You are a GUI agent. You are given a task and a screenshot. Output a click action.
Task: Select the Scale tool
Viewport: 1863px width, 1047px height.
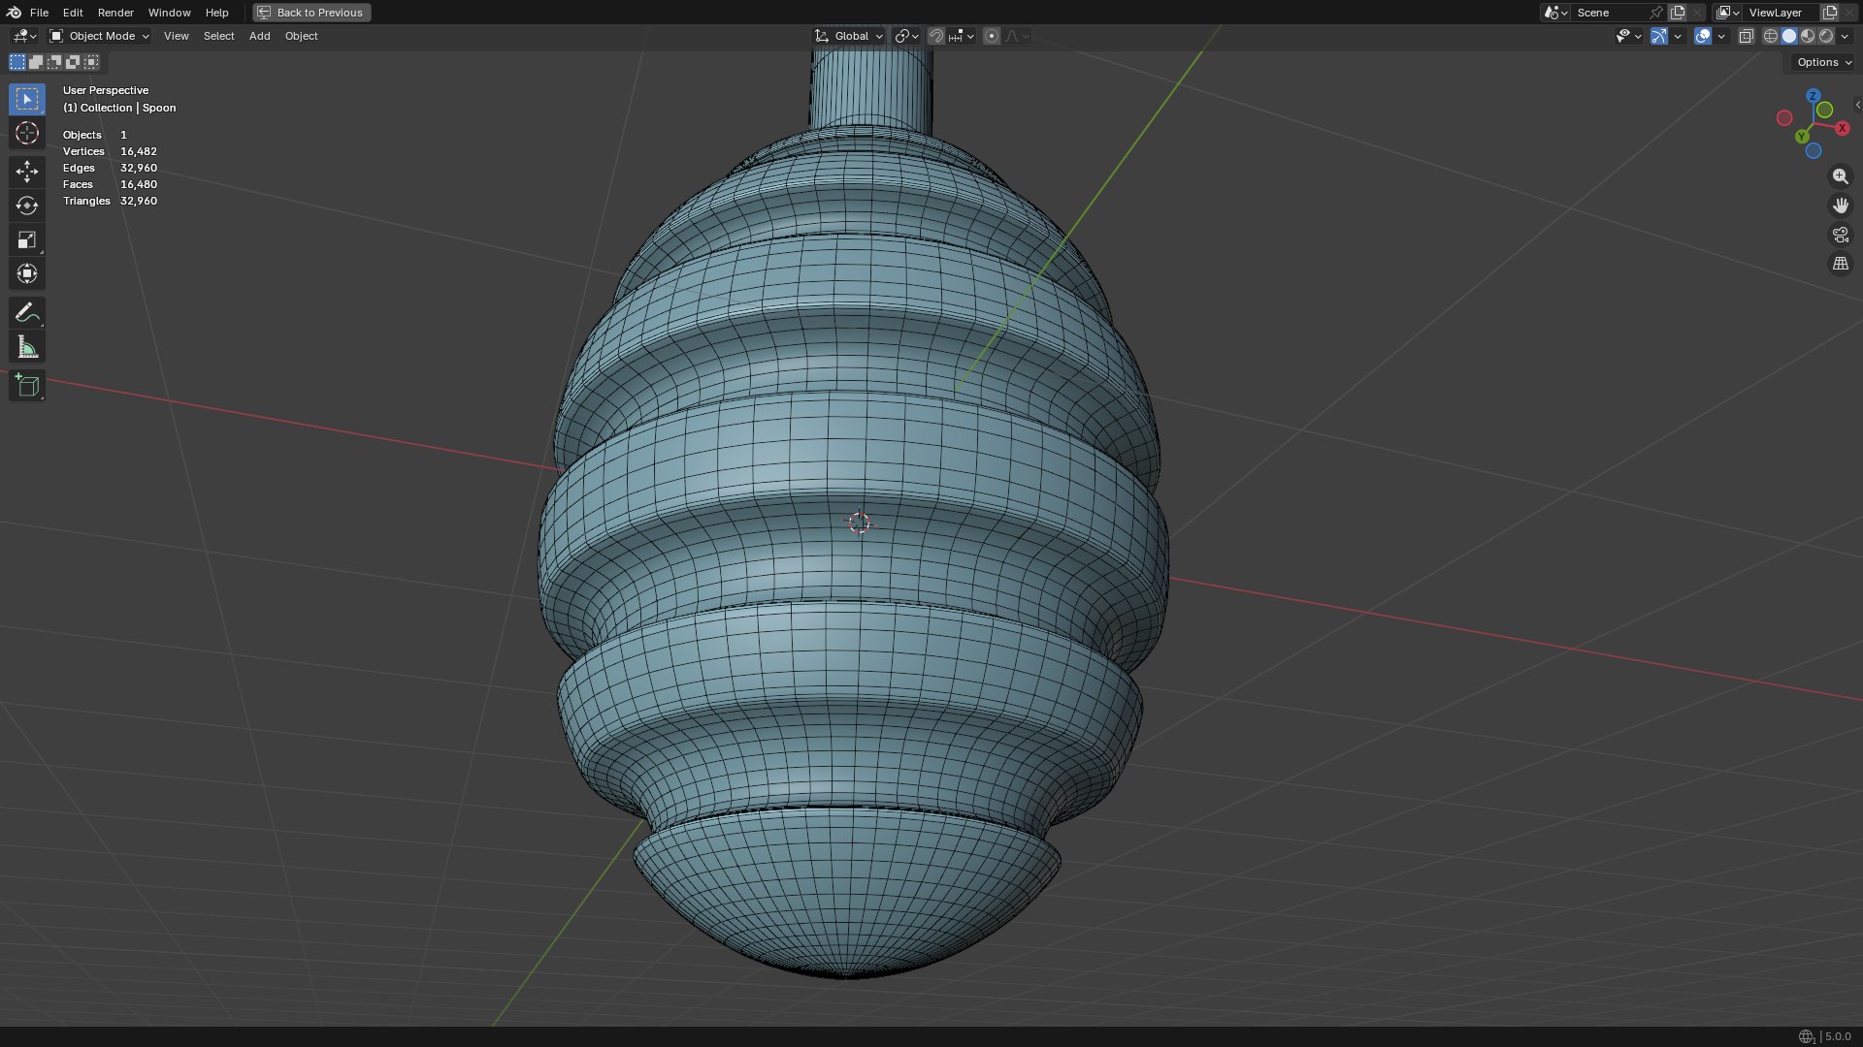coord(27,239)
